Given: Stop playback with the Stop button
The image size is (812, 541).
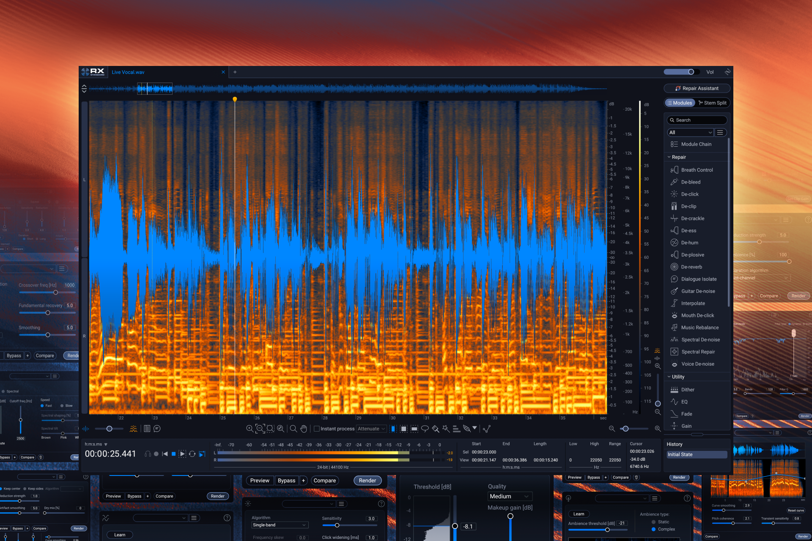Looking at the screenshot, I should pos(173,454).
